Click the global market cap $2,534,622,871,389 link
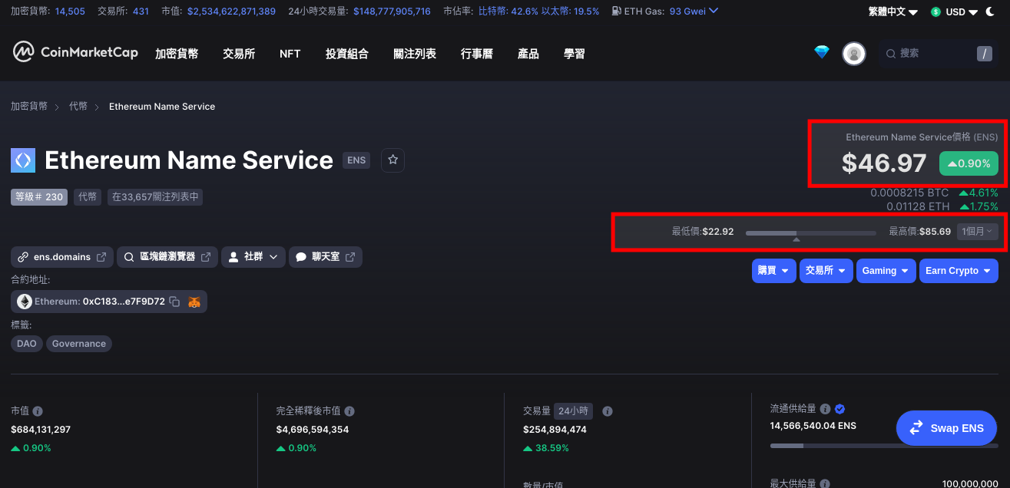This screenshot has width=1010, height=488. [x=231, y=12]
